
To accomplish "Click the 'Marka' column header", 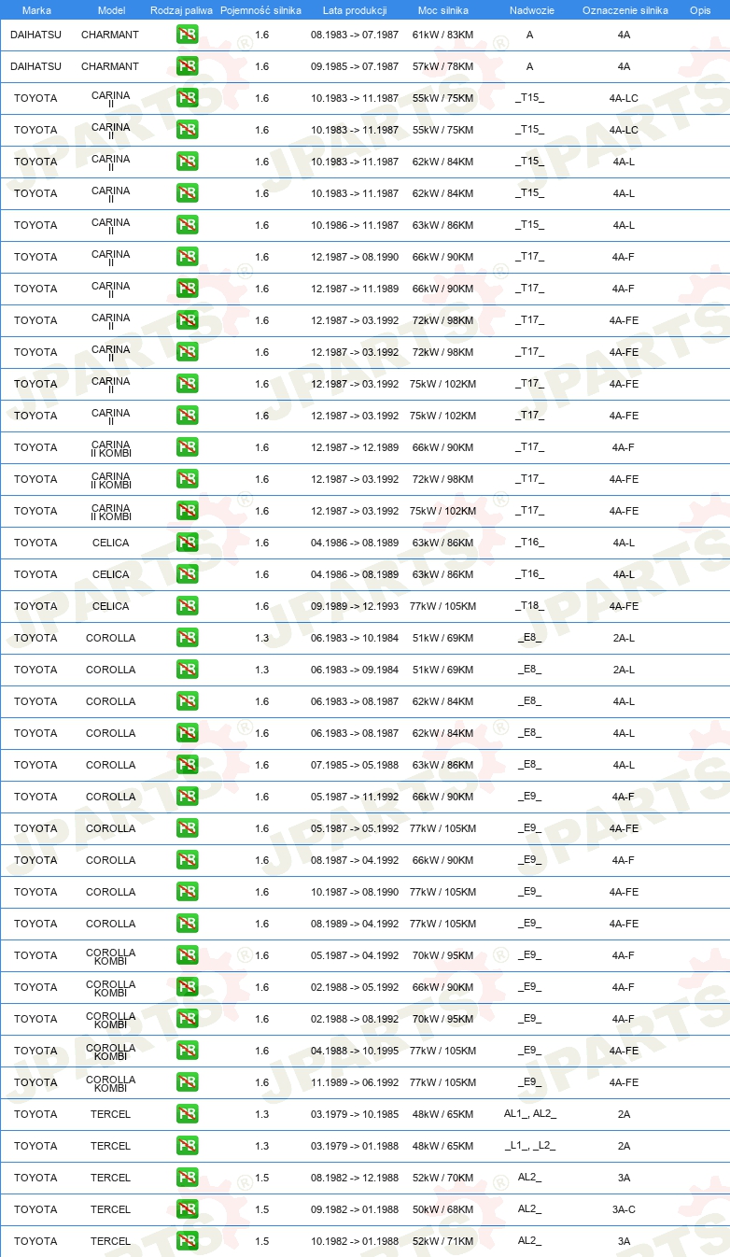I will (36, 10).
